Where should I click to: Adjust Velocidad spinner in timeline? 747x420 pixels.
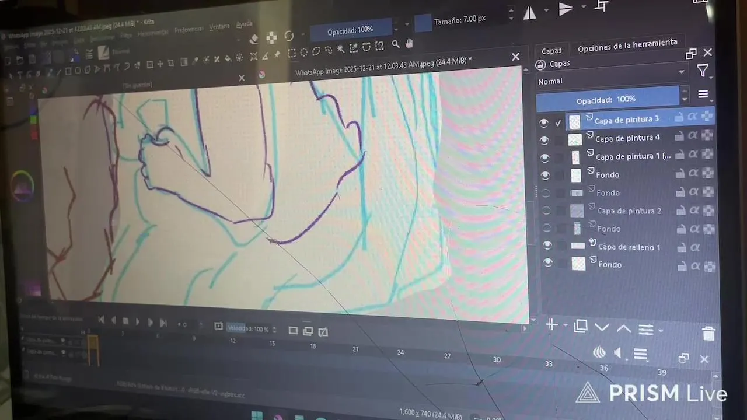(274, 330)
